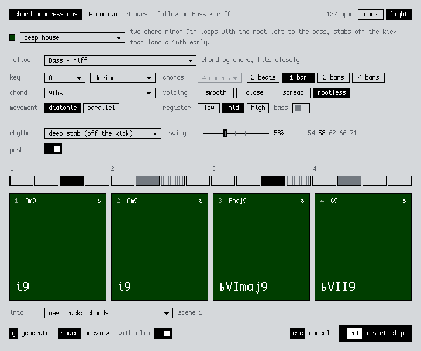421x351 pixels.
Task: Toggle the push switch
Action: pos(53,149)
